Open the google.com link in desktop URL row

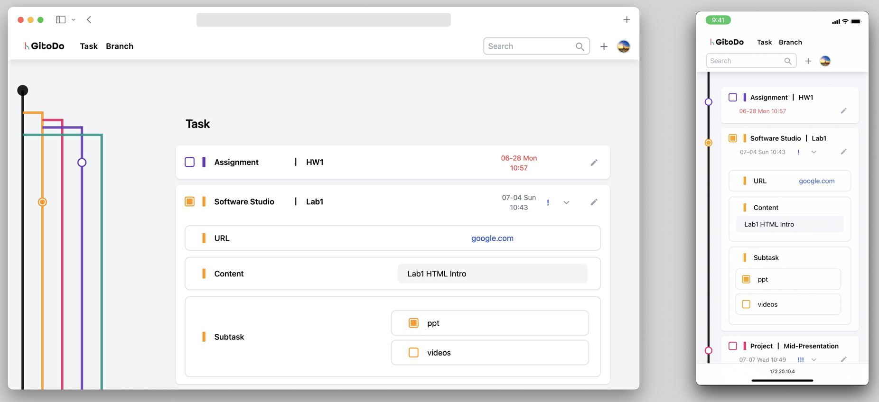pyautogui.click(x=492, y=238)
